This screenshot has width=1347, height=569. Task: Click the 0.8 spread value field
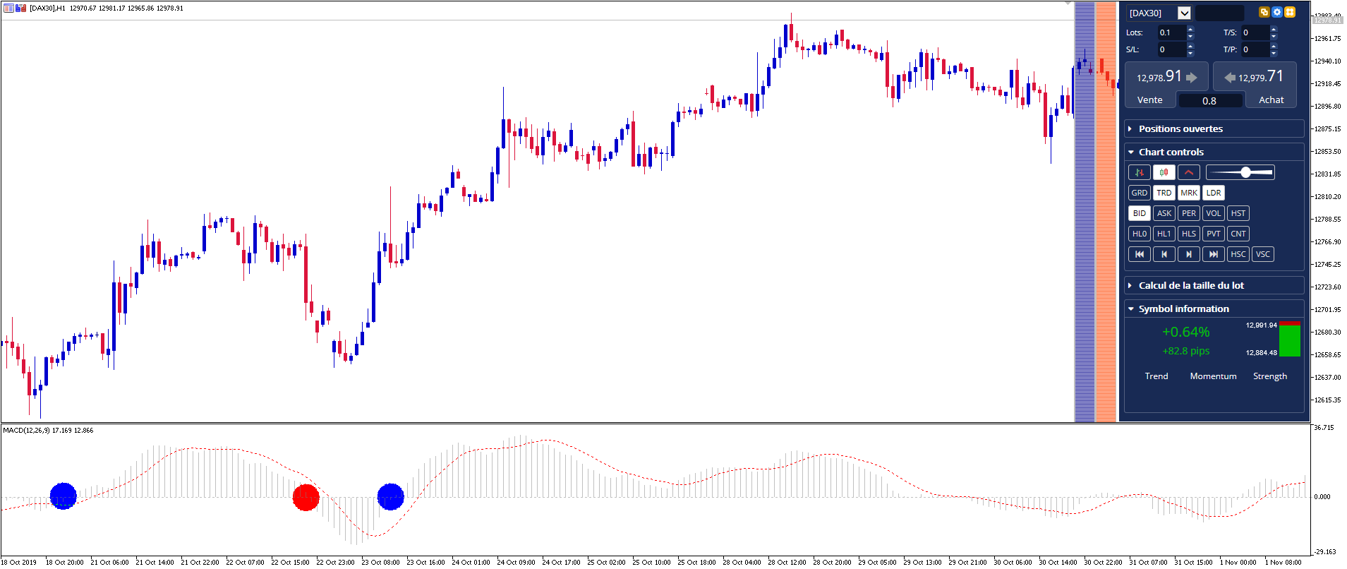coord(1209,101)
